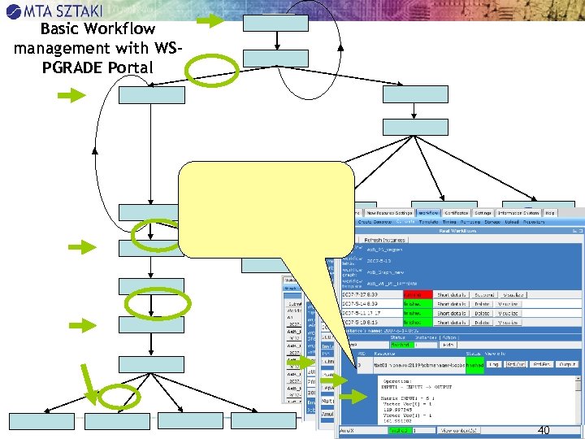Delete the 2007-5-14 8:39 instance

click(x=482, y=304)
